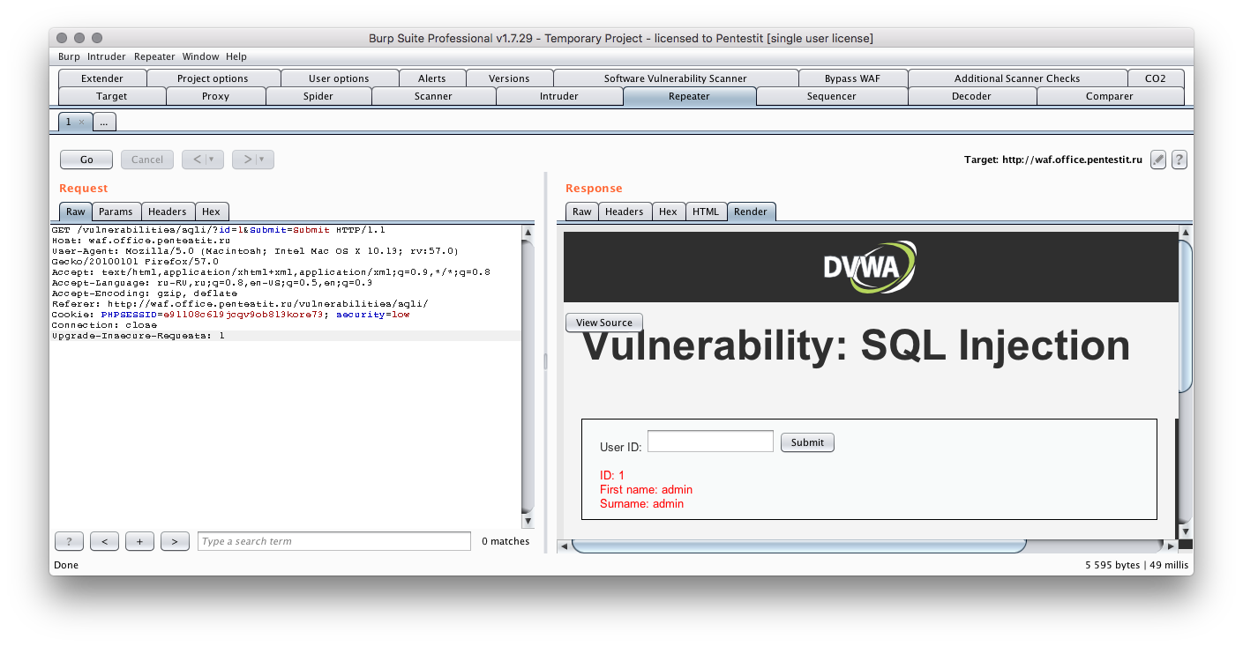Select the response HTML tab
The image size is (1243, 646).
pyautogui.click(x=706, y=212)
